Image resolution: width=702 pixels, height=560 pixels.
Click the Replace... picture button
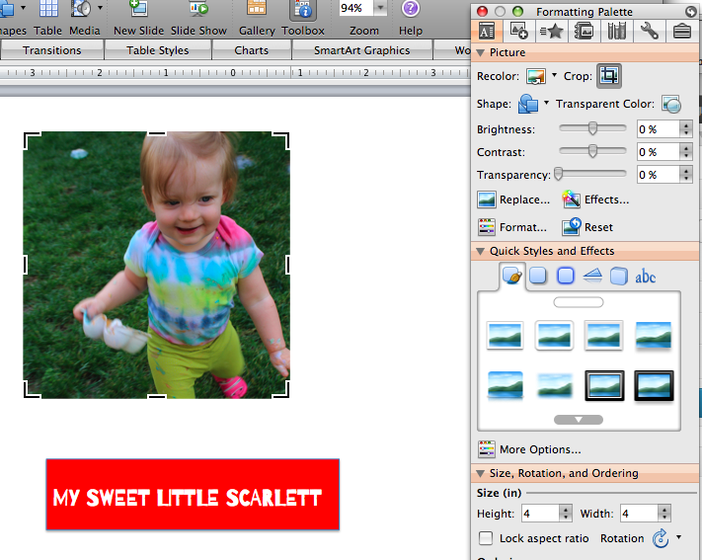click(x=513, y=200)
